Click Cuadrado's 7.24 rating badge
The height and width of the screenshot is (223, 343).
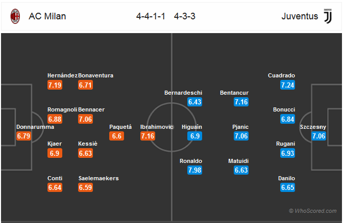[287, 85]
